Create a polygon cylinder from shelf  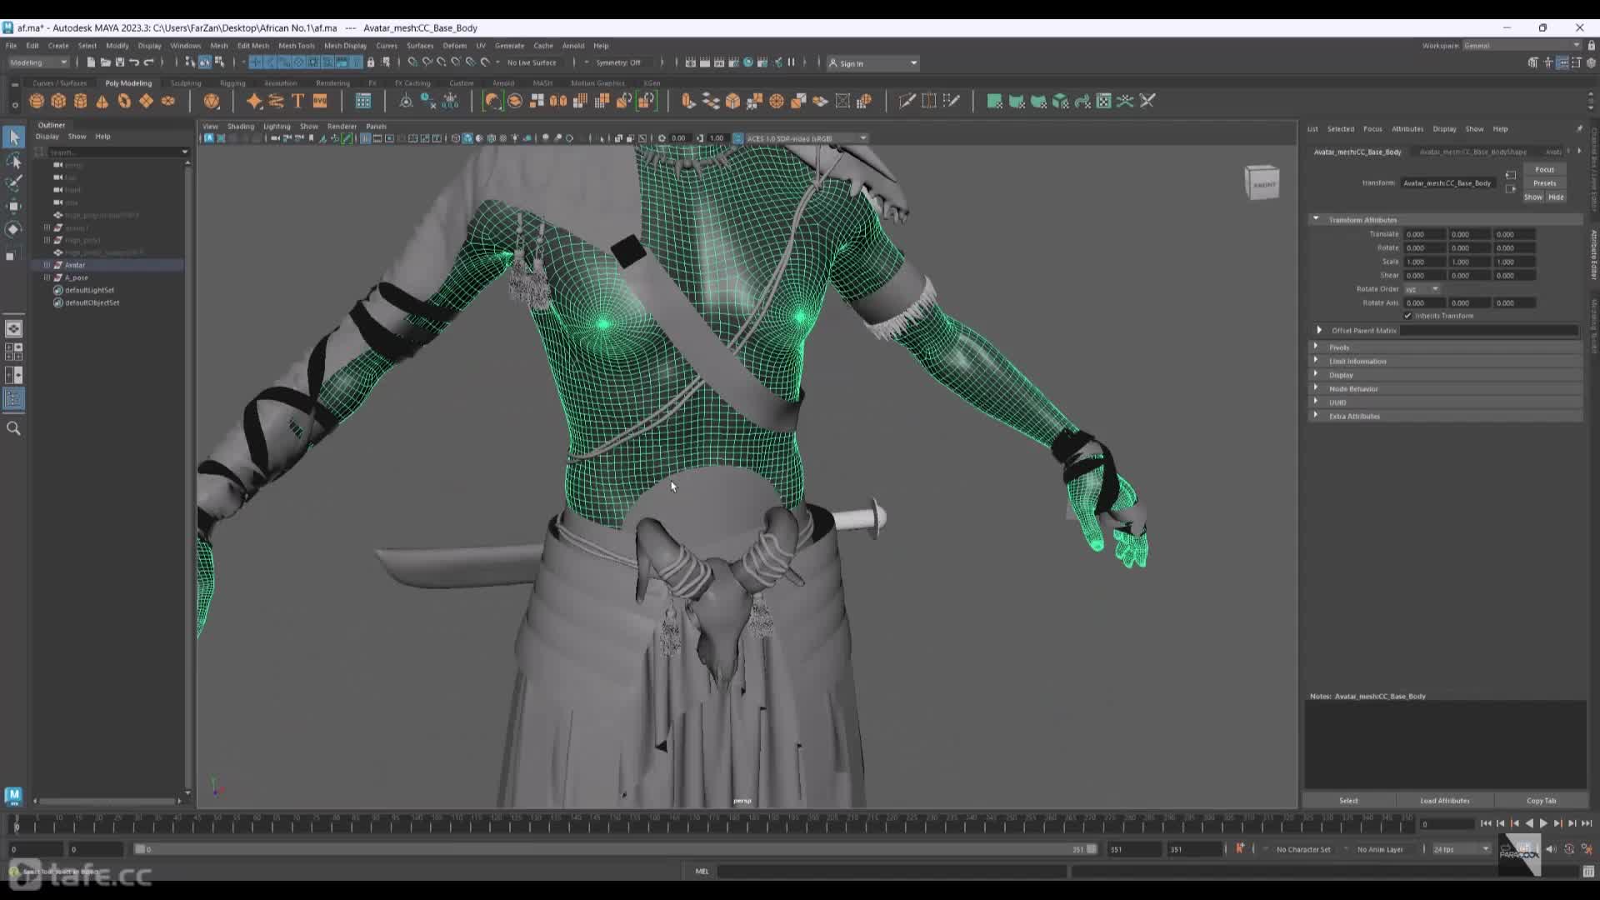81,101
